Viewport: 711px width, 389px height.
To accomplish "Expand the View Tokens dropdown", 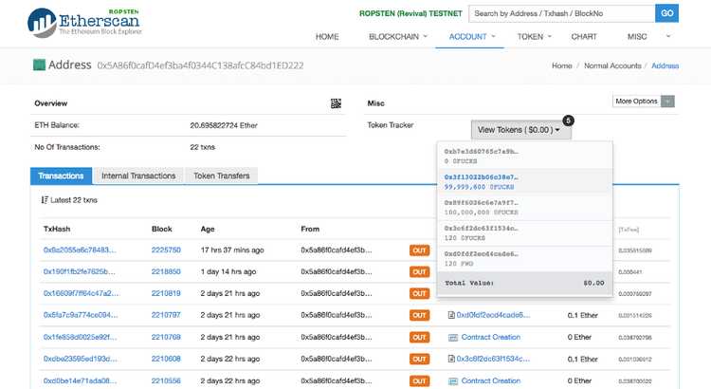I will pyautogui.click(x=517, y=130).
